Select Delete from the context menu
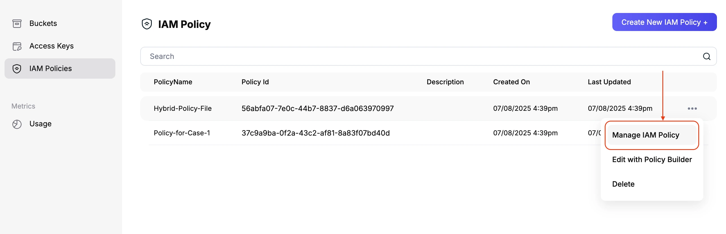The image size is (726, 234). 623,184
